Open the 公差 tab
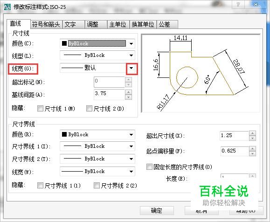 [x=167, y=24]
